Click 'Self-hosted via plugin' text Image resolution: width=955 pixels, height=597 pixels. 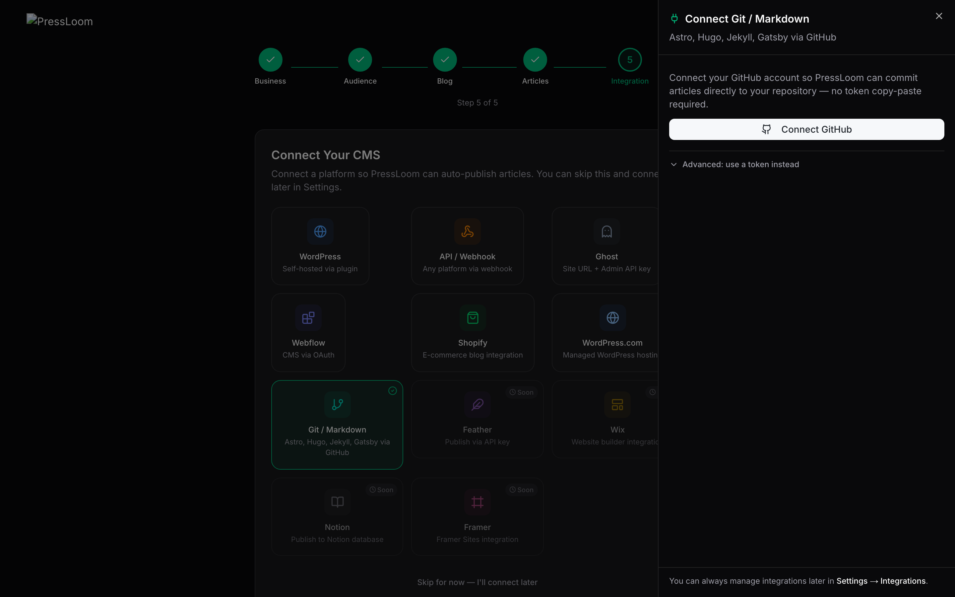coord(320,269)
